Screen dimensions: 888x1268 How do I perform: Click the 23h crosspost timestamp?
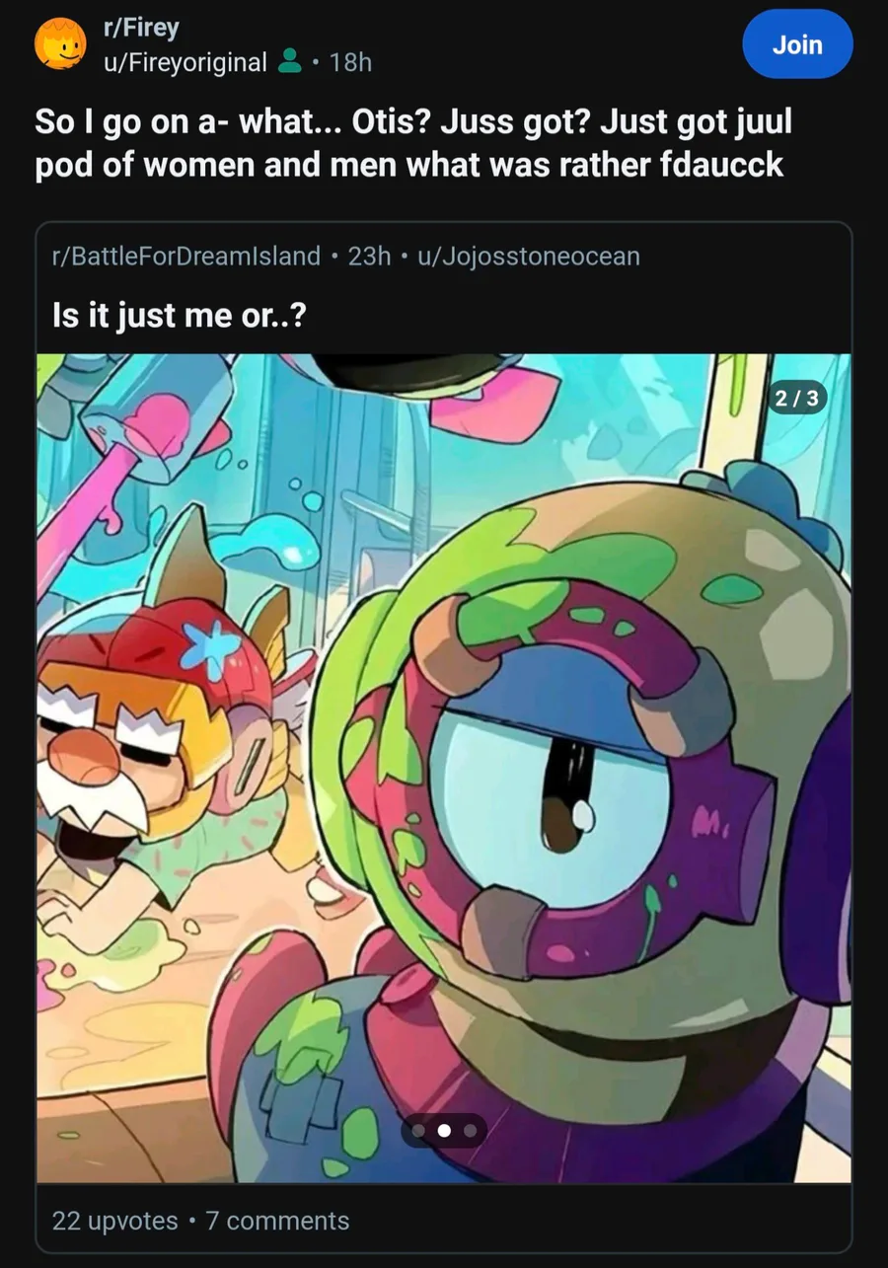tap(370, 257)
